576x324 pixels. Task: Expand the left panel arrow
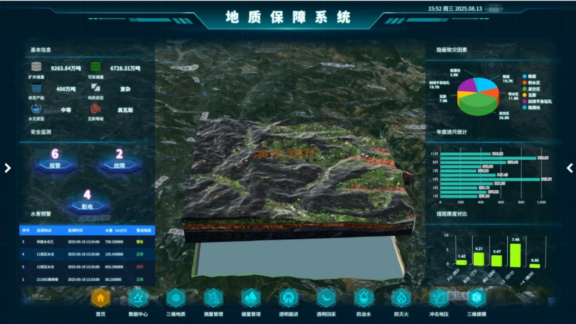click(7, 168)
